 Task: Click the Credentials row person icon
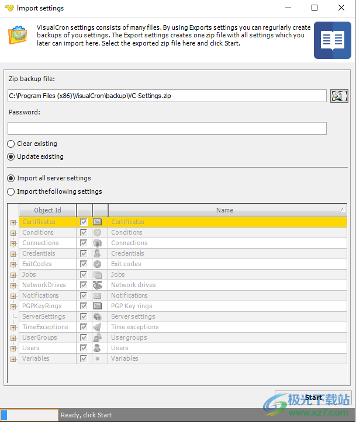tap(97, 253)
